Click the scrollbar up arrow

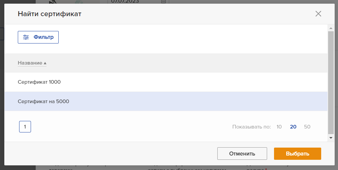pos(331,28)
